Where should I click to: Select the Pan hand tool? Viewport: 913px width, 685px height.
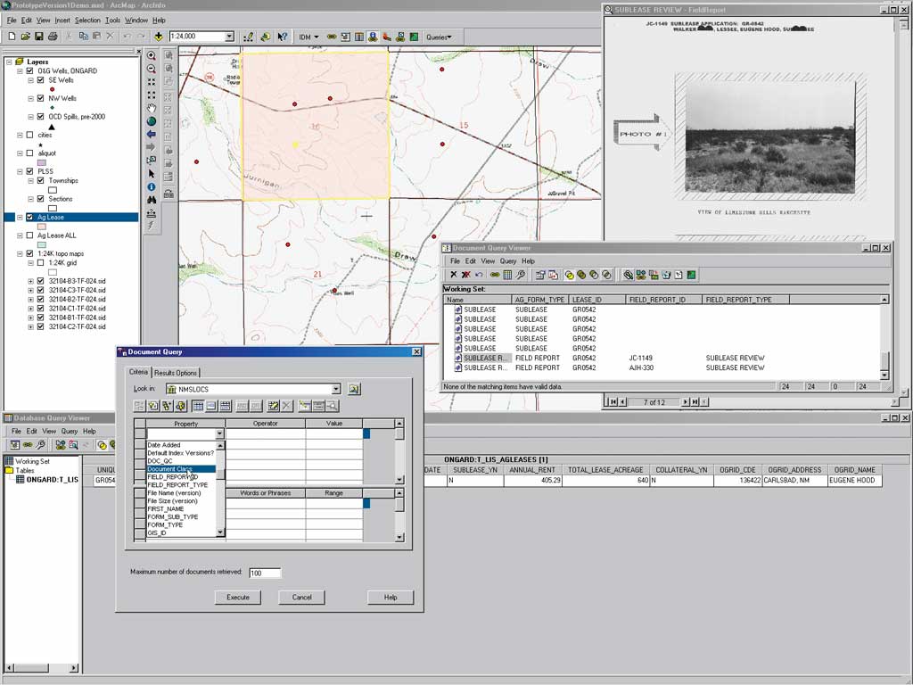click(x=152, y=108)
